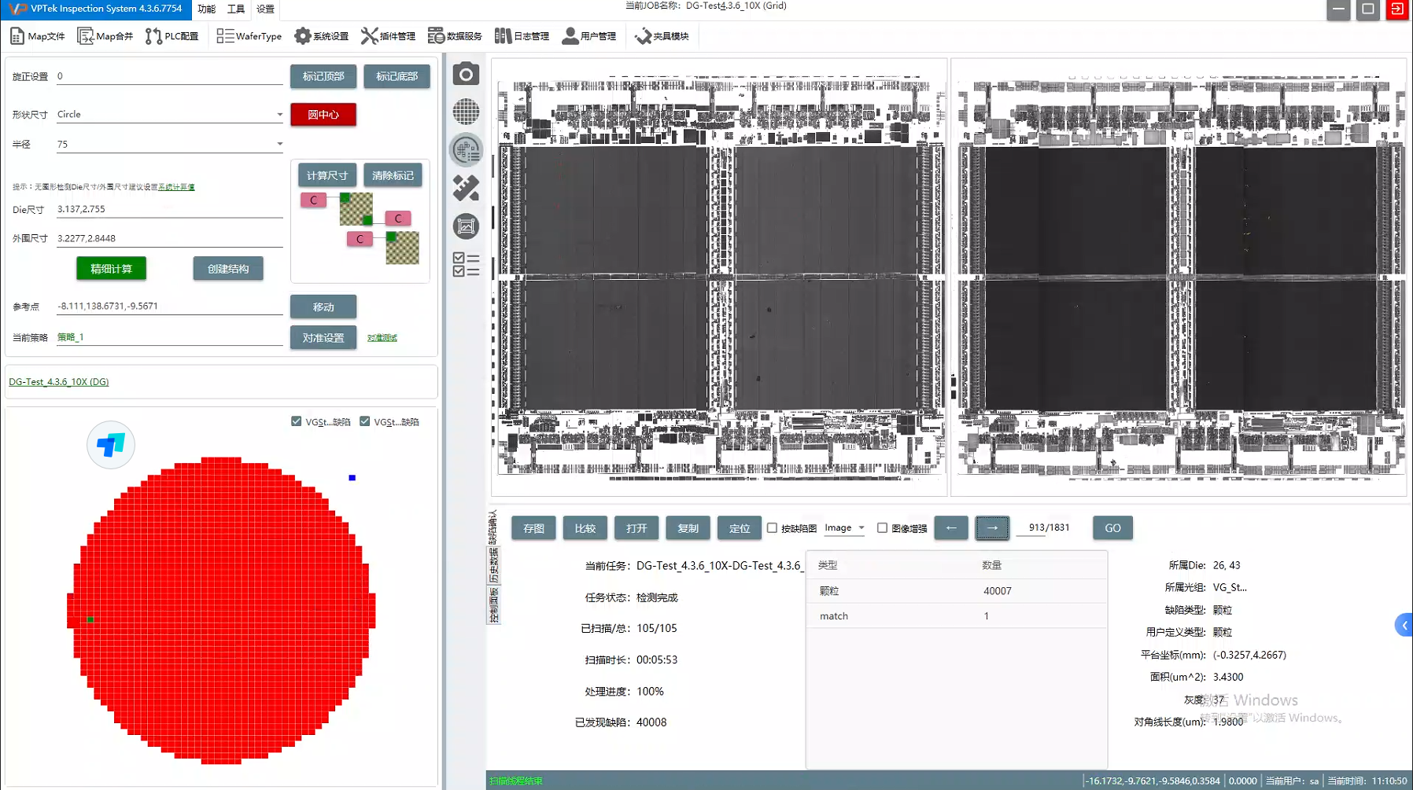The height and width of the screenshot is (790, 1413).
Task: Open Map文件 toolbar item
Action: pyautogui.click(x=37, y=36)
